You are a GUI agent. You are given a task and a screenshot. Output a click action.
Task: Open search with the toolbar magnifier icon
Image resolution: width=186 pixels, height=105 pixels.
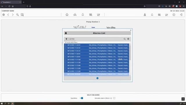pos(17,15)
